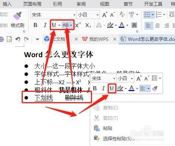Center align text in the ribbon
The height and width of the screenshot is (146, 175).
tap(157, 26)
